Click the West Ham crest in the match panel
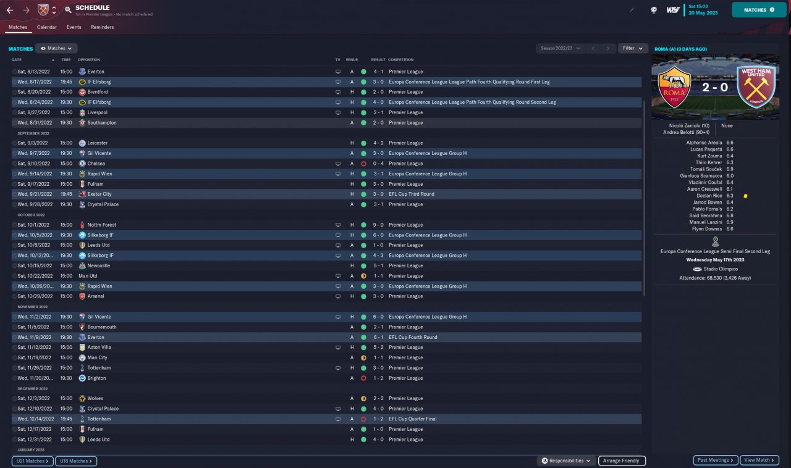 pyautogui.click(x=755, y=87)
